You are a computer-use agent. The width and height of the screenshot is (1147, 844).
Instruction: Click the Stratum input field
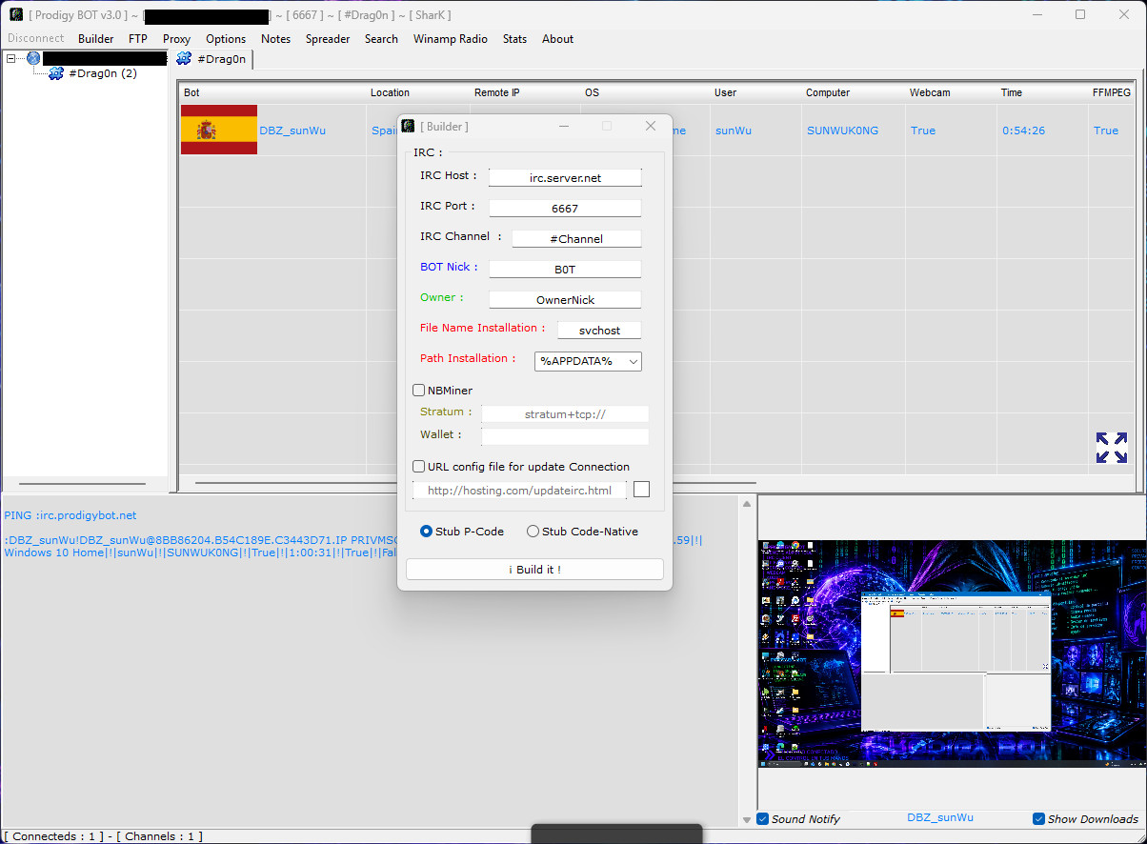[x=565, y=413]
